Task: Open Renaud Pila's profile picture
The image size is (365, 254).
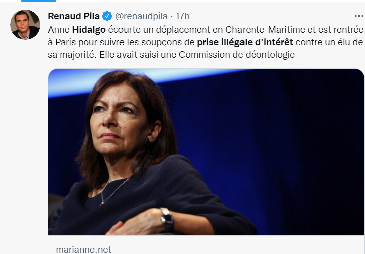Action: click(x=25, y=25)
